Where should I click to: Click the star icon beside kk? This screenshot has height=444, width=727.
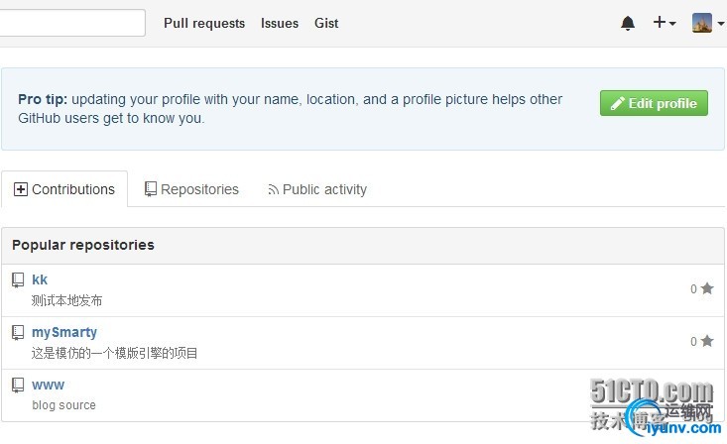707,289
